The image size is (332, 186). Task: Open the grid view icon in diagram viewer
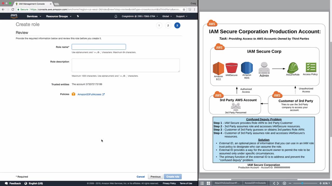pos(208,183)
